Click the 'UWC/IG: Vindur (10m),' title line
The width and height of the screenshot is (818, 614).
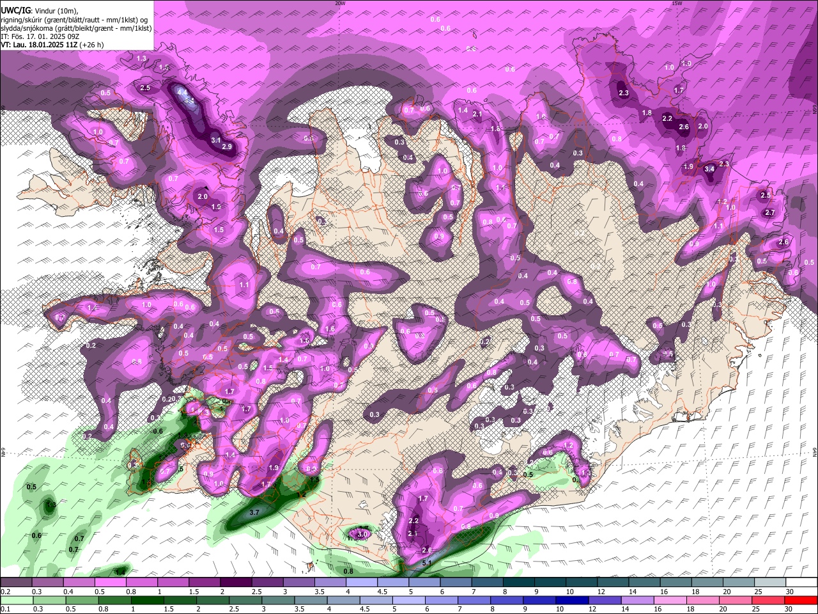(40, 10)
